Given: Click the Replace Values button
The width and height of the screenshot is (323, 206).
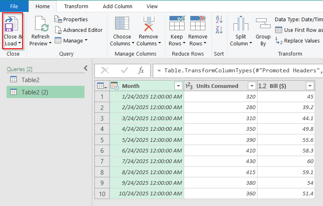Looking at the screenshot, I should coord(297,40).
